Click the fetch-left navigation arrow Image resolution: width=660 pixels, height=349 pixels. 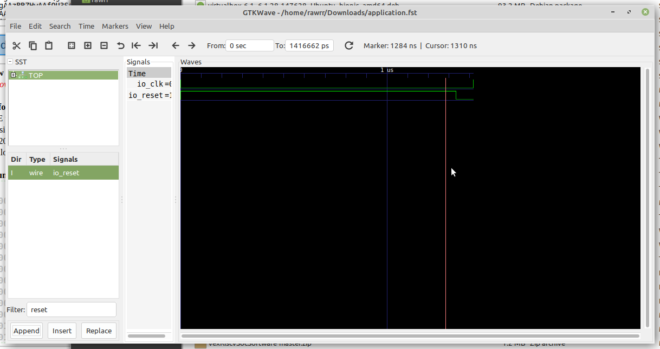pos(175,45)
